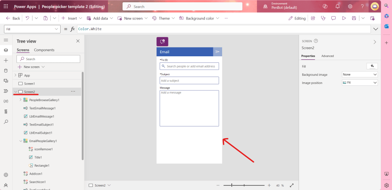Switch to the Components tab
The width and height of the screenshot is (392, 190).
point(44,50)
